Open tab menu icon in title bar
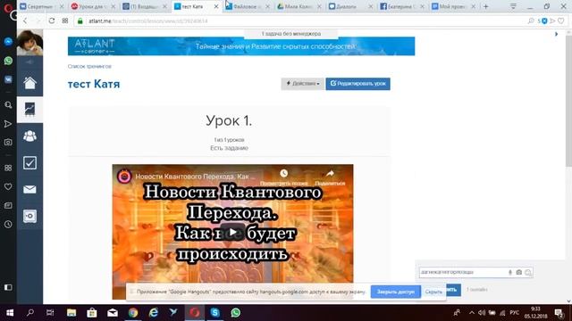This screenshot has width=572, height=321. pos(513,6)
